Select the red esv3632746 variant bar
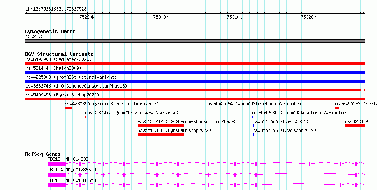377x190 pixels. pyautogui.click(x=195, y=90)
